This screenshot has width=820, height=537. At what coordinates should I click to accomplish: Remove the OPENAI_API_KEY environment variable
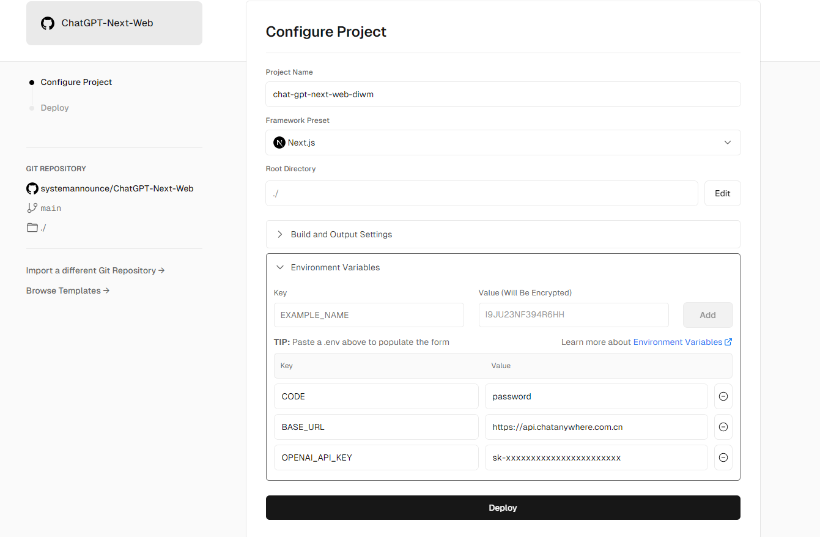pos(723,457)
